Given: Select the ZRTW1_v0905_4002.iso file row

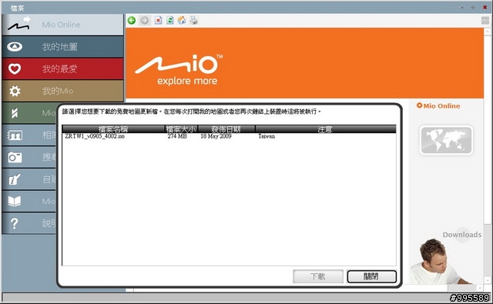Looking at the screenshot, I should (x=229, y=136).
